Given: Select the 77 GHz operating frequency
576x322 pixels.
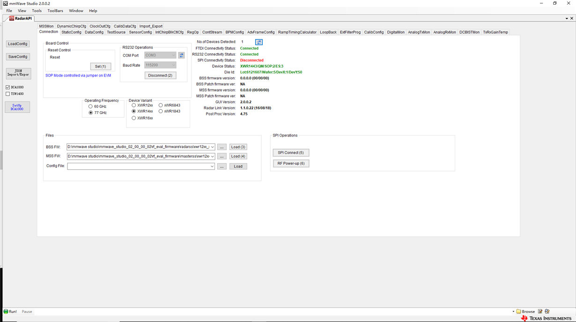Looking at the screenshot, I should click(x=90, y=113).
